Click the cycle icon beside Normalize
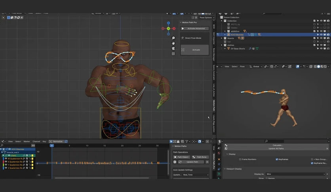Screen dimensions: 331x192 pyautogui.click(x=66, y=142)
